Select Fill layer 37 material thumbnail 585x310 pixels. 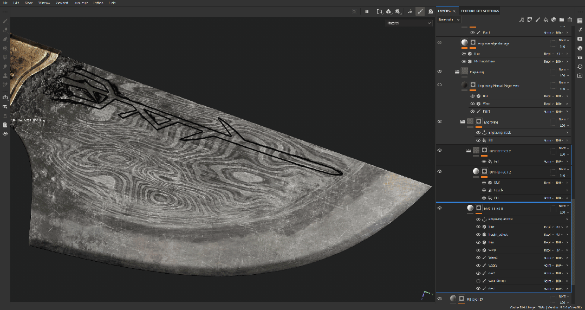tap(453, 299)
